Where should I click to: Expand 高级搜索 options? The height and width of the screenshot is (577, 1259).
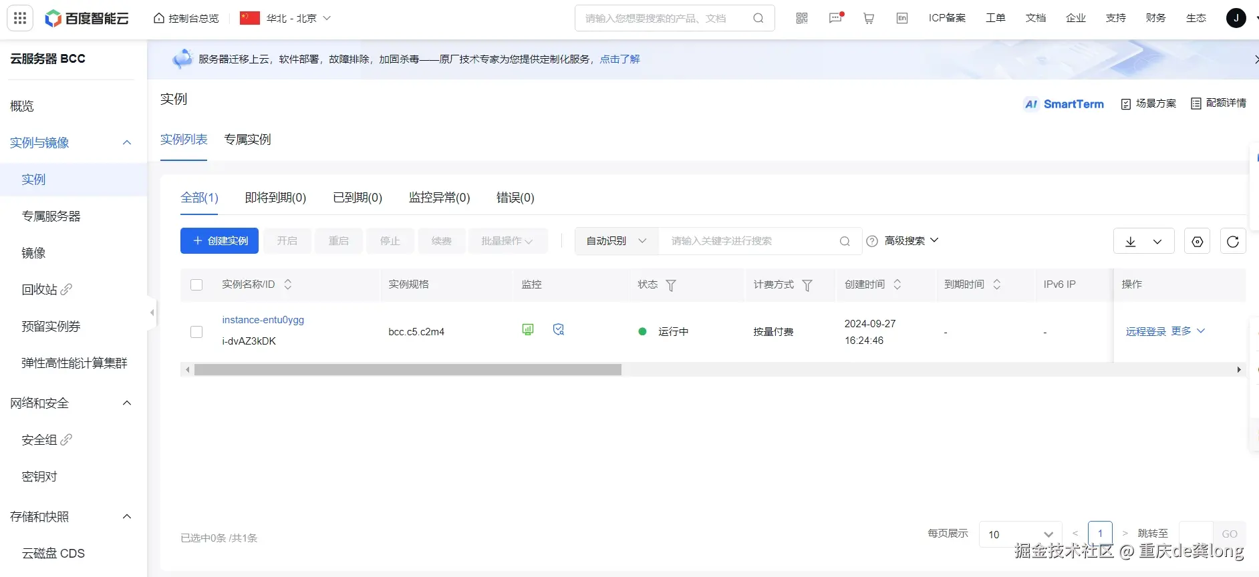(912, 240)
